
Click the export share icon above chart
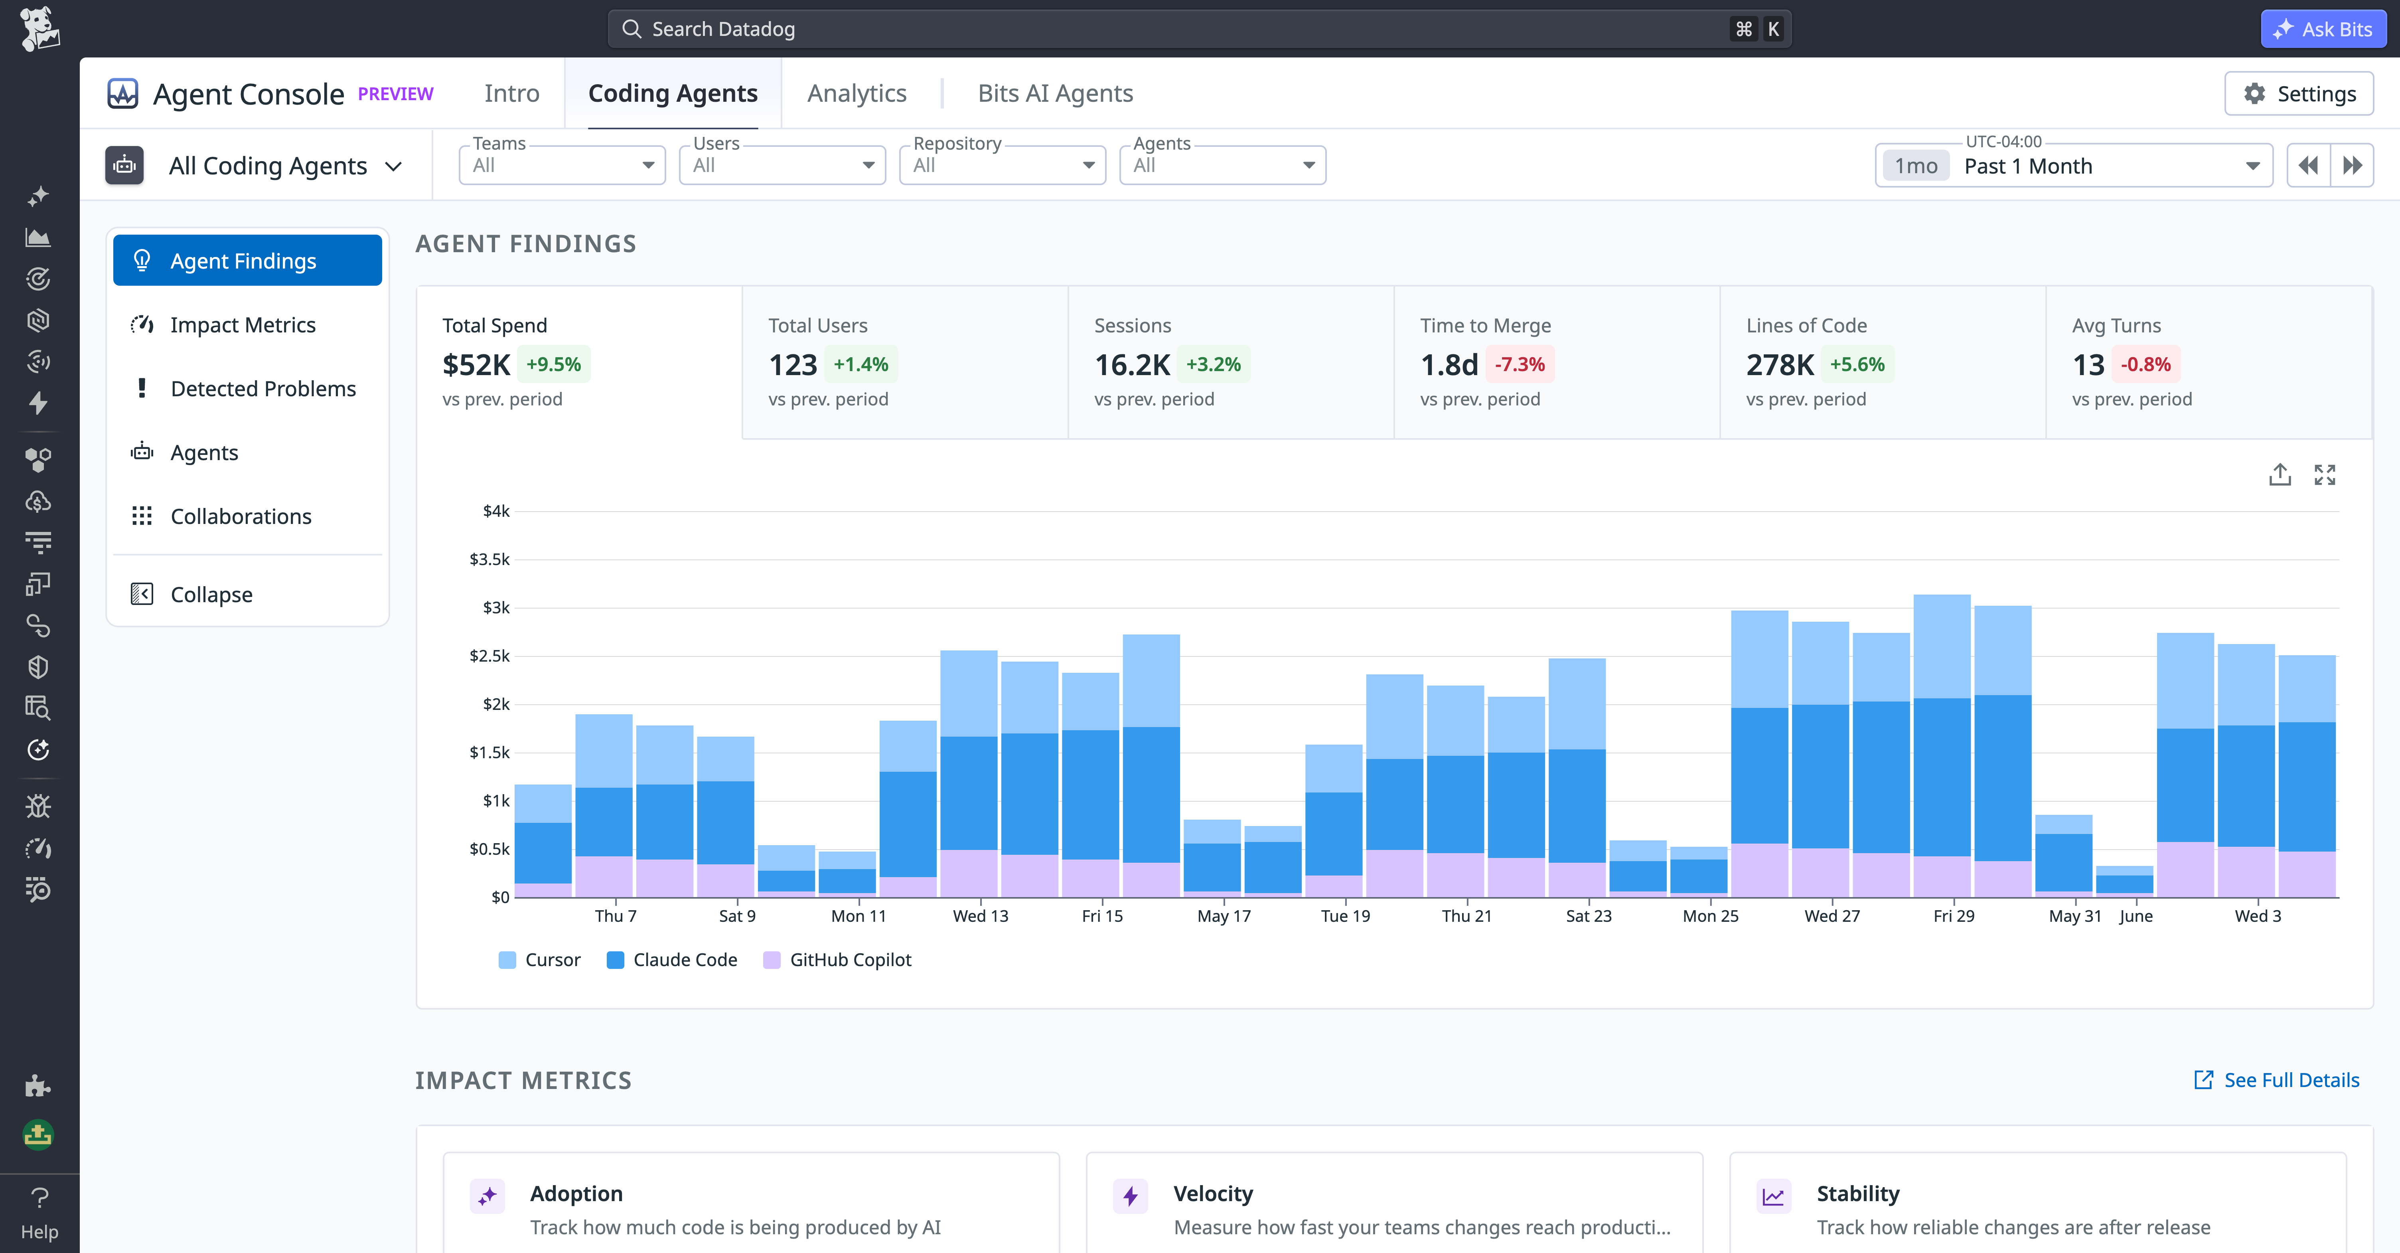coord(2280,475)
